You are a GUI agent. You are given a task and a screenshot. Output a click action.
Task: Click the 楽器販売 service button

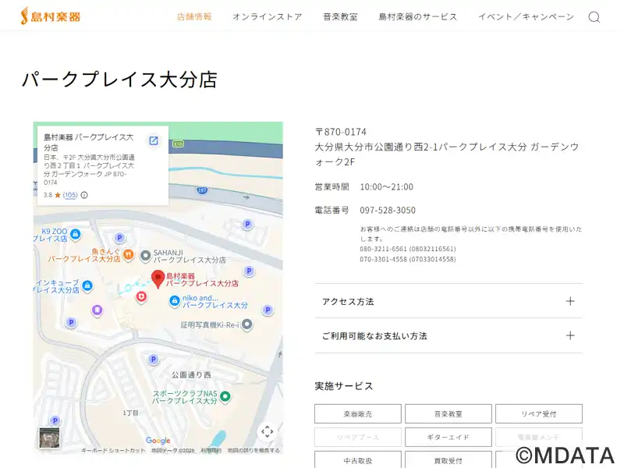coord(358,414)
